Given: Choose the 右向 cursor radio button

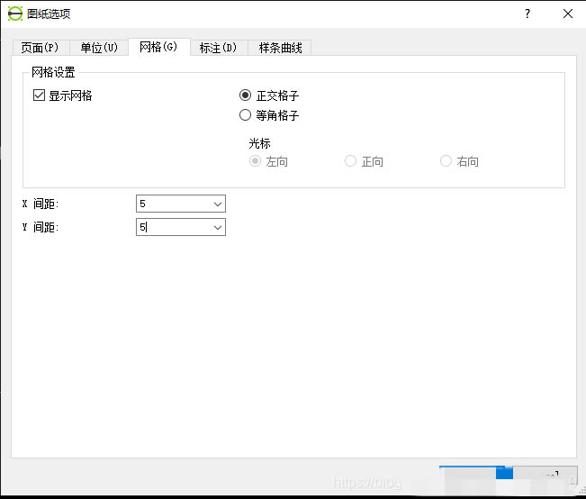Looking at the screenshot, I should 446,161.
